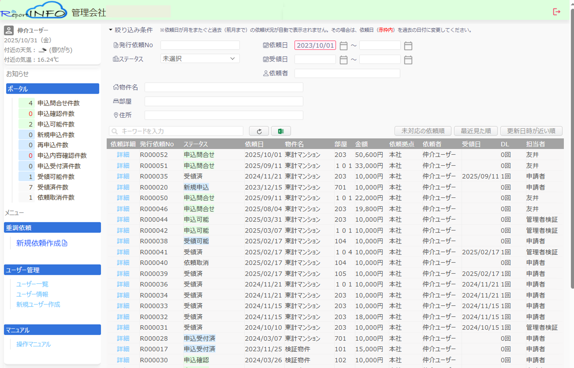Viewport: 574px width, 368px height.
Task: Expand the calendar picker for 受領日 start date
Action: click(x=343, y=59)
